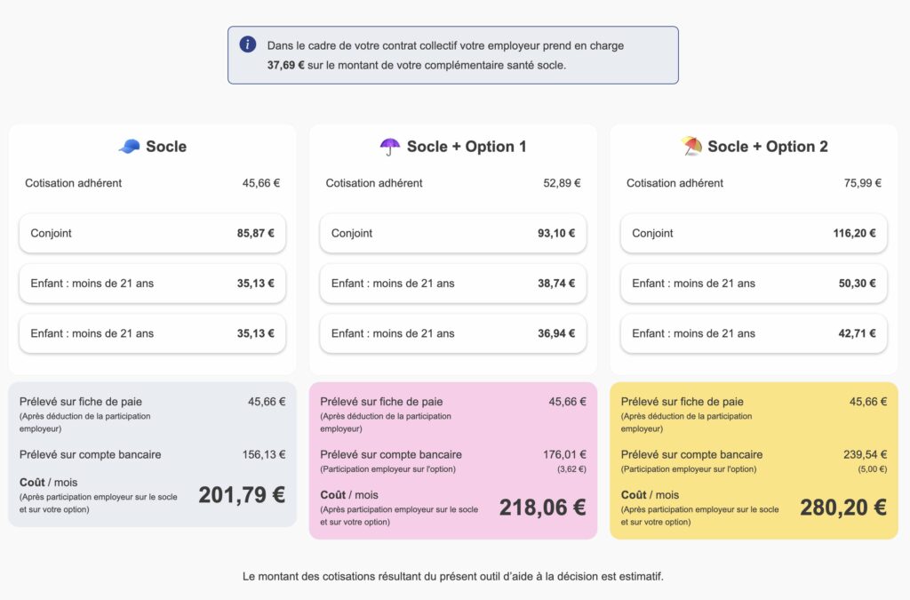Viewport: 910px width, 600px height.
Task: Open the Socle + Option 2 heading
Action: tap(768, 147)
